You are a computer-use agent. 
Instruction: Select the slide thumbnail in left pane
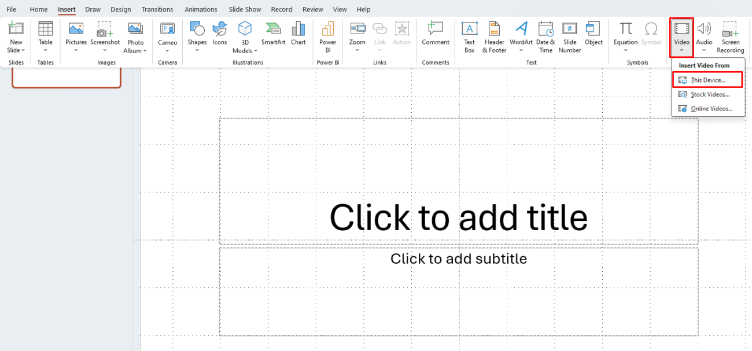67,77
